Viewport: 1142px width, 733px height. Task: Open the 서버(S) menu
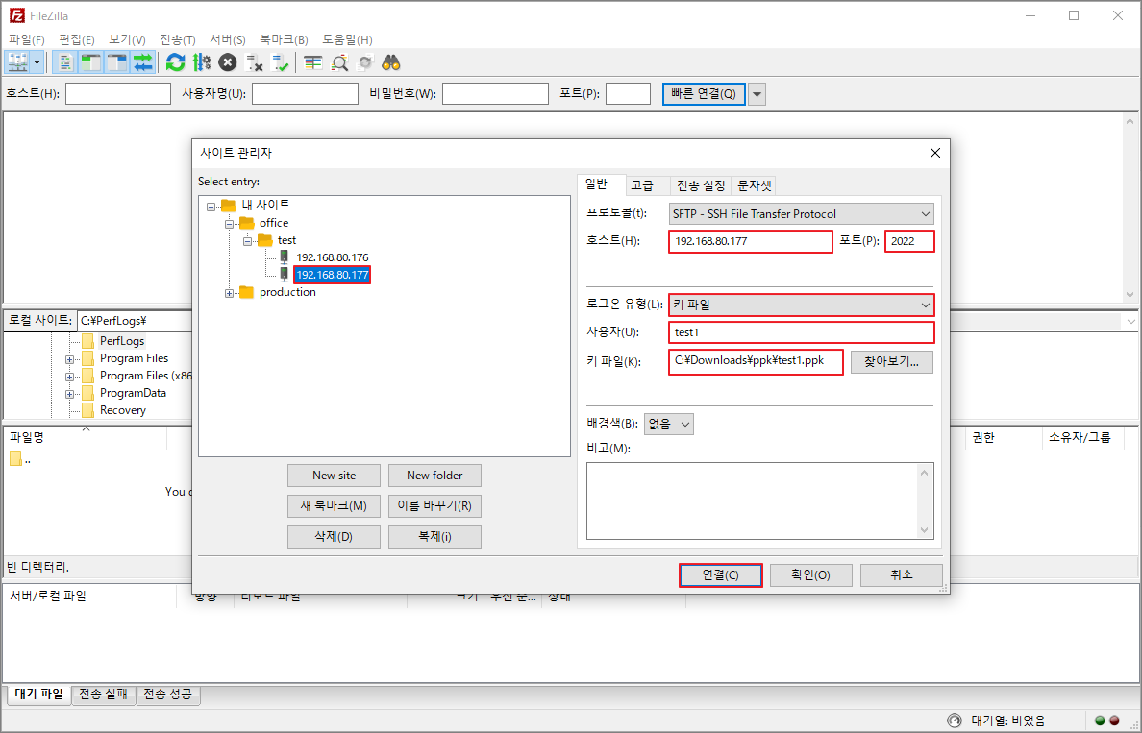point(227,39)
